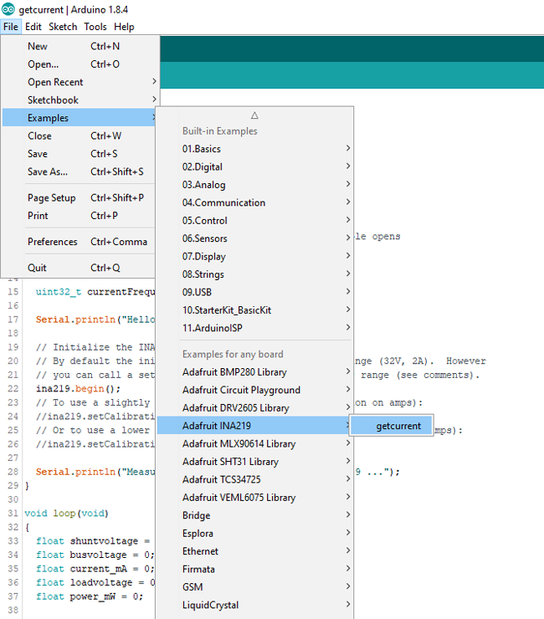Image resolution: width=544 pixels, height=619 pixels.
Task: Expand Adafruit BMP280 Library examples
Action: [x=254, y=372]
